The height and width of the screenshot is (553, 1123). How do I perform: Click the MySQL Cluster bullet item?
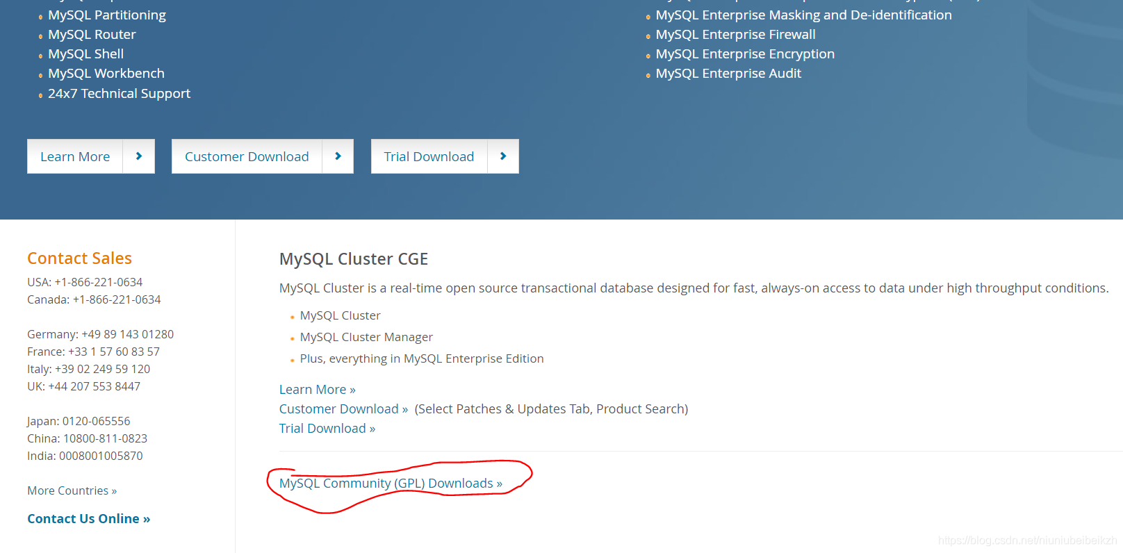[x=341, y=315]
